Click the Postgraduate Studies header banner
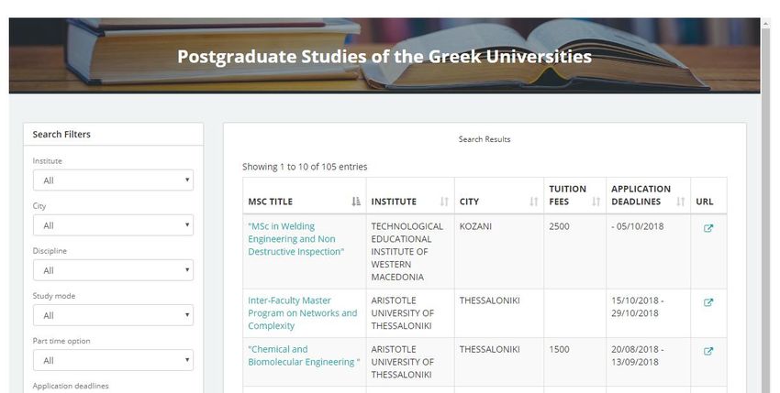The height and width of the screenshot is (393, 780). pos(384,56)
